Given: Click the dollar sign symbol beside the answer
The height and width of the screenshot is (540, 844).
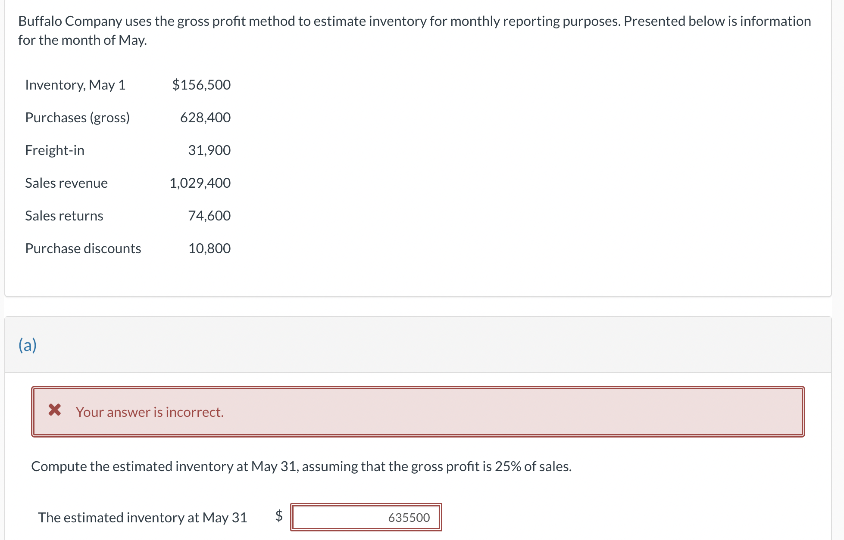Looking at the screenshot, I should click(x=278, y=518).
